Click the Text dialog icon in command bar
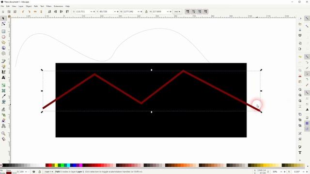This screenshot has height=174, width=310. point(300,153)
